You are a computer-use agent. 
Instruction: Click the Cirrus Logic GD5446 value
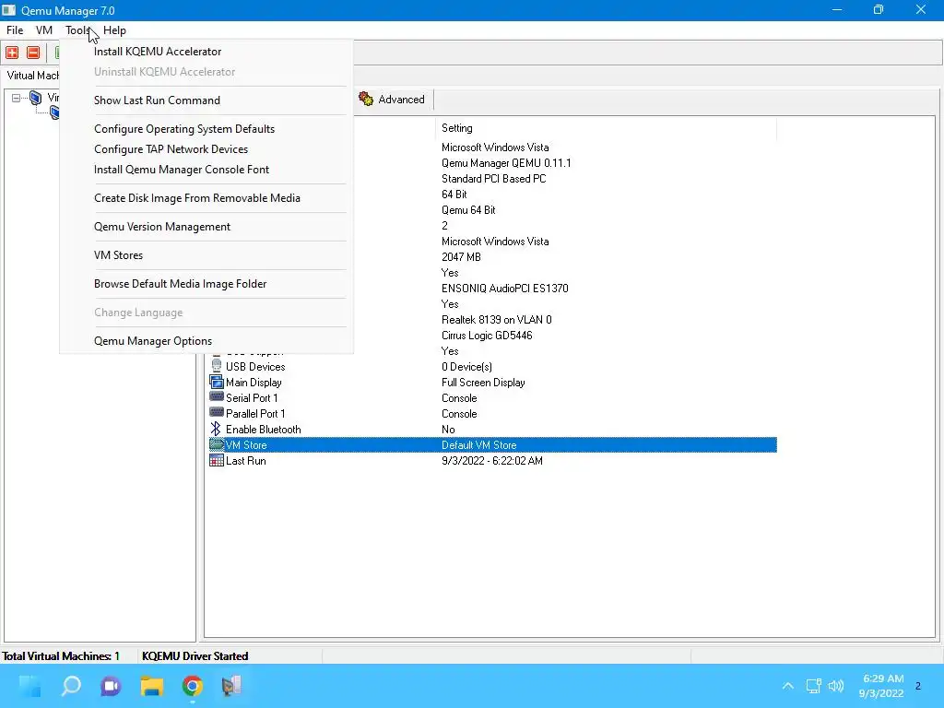tap(487, 336)
